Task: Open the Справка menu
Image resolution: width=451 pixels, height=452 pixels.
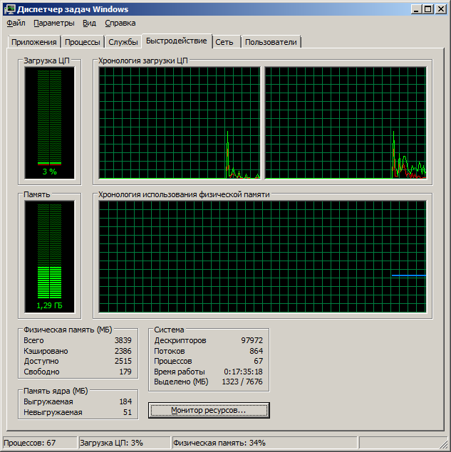Action: [x=120, y=23]
